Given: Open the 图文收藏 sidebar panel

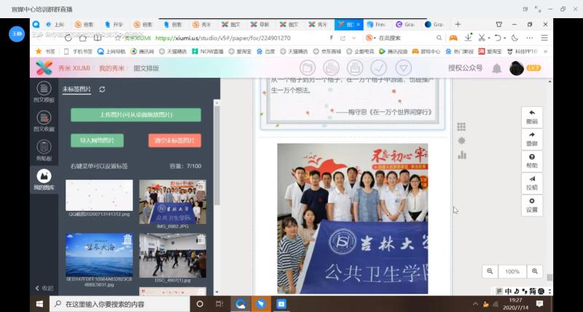Looking at the screenshot, I should click(44, 121).
